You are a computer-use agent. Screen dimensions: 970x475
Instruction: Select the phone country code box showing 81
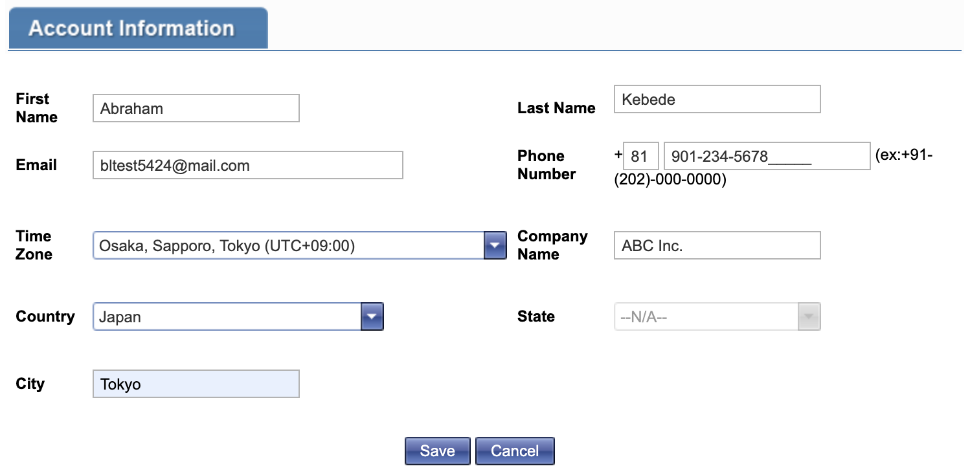(x=640, y=157)
